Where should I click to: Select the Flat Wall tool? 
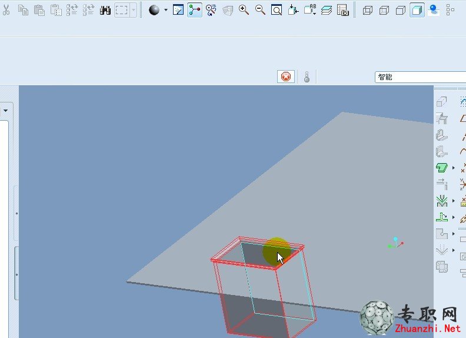coord(442,118)
